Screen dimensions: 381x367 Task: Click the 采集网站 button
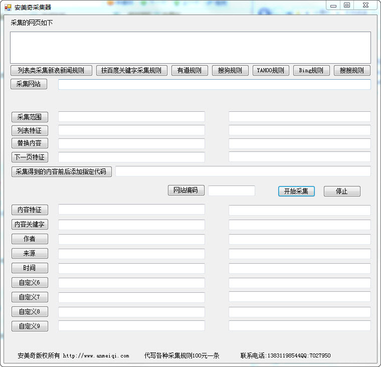(x=29, y=84)
